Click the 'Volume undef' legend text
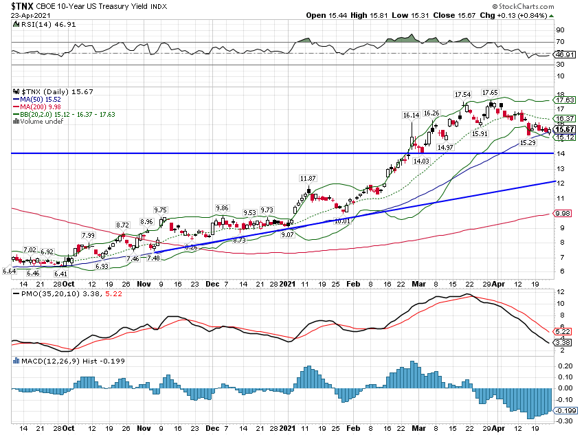 [x=42, y=122]
